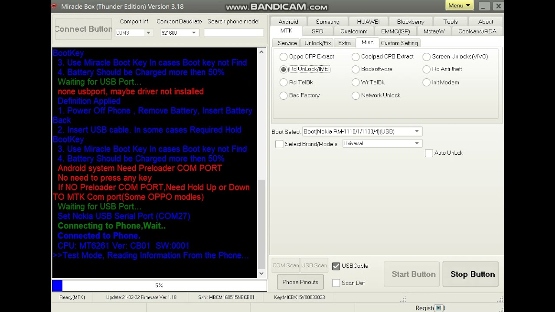This screenshot has height=312, width=555.
Task: Click the log scroll down arrow
Action: point(261,273)
